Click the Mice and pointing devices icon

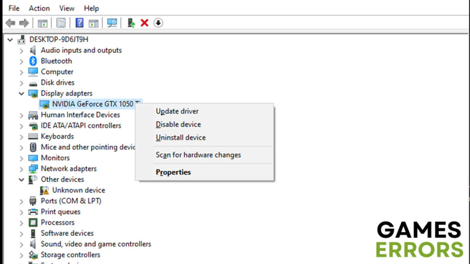pos(33,147)
